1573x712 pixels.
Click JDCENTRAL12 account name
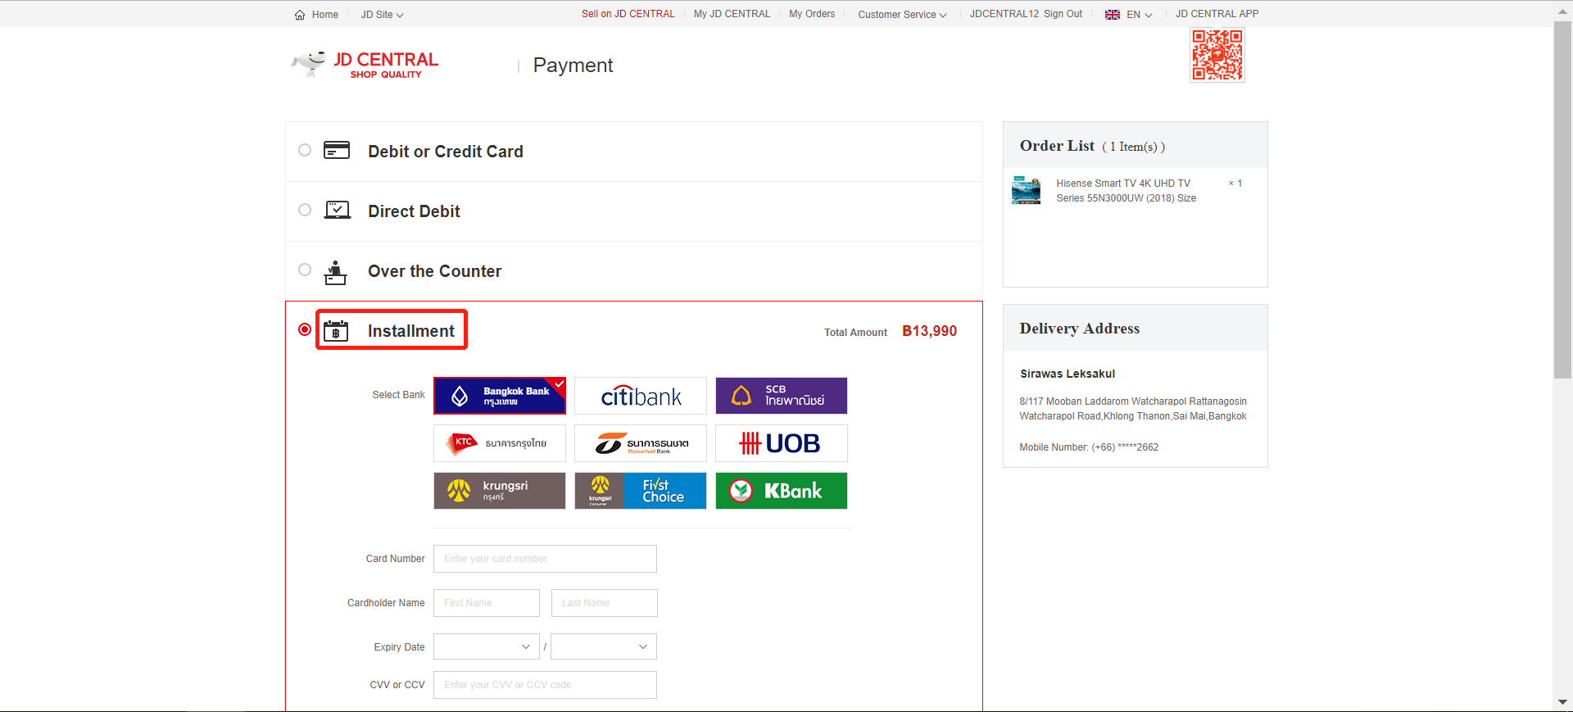pos(1004,14)
